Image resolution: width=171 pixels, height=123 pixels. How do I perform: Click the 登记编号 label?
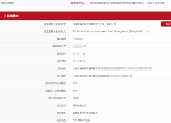point(62,39)
